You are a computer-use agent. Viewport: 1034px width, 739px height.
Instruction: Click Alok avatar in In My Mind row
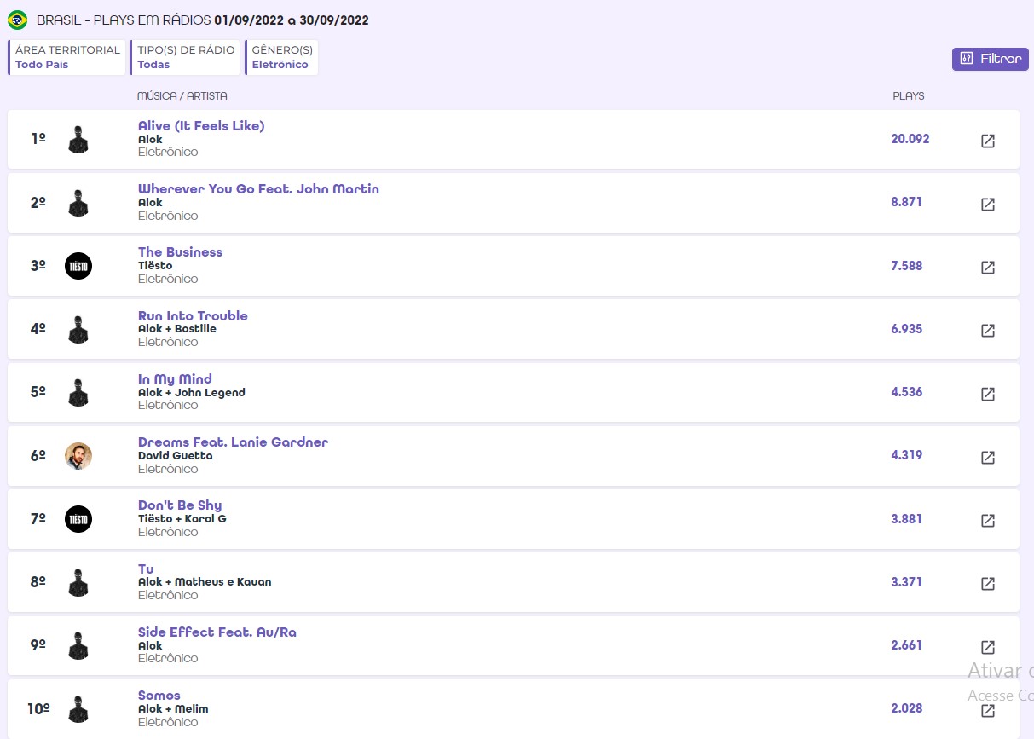[x=78, y=393]
